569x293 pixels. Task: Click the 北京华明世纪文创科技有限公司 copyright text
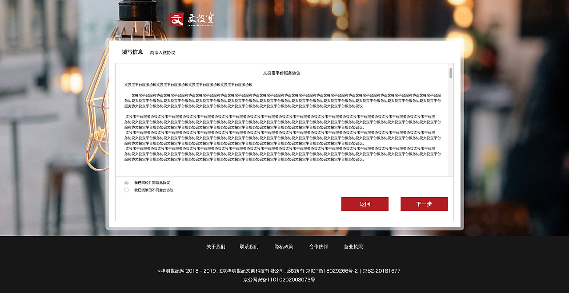[x=250, y=271]
